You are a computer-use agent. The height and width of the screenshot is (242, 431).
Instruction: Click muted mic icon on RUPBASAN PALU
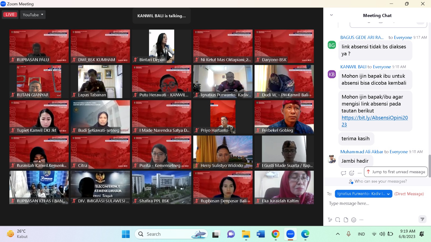click(13, 60)
